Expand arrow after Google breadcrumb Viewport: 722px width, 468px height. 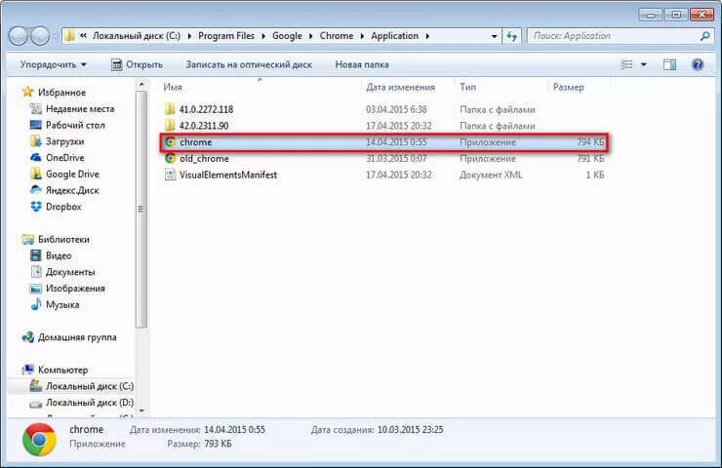pos(310,36)
